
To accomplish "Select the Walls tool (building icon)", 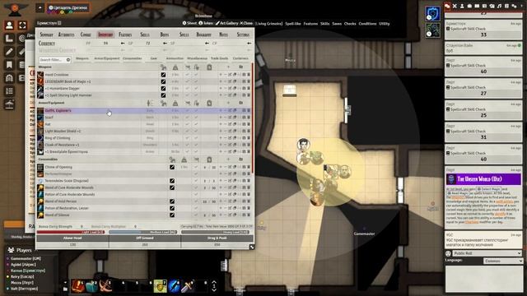I will coord(9,78).
